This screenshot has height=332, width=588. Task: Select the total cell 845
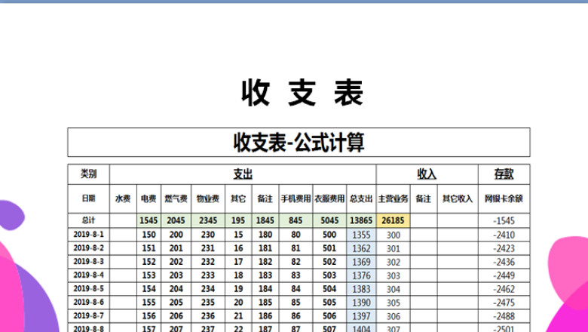click(x=296, y=220)
